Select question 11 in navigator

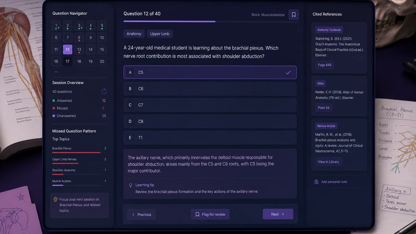tap(56, 49)
